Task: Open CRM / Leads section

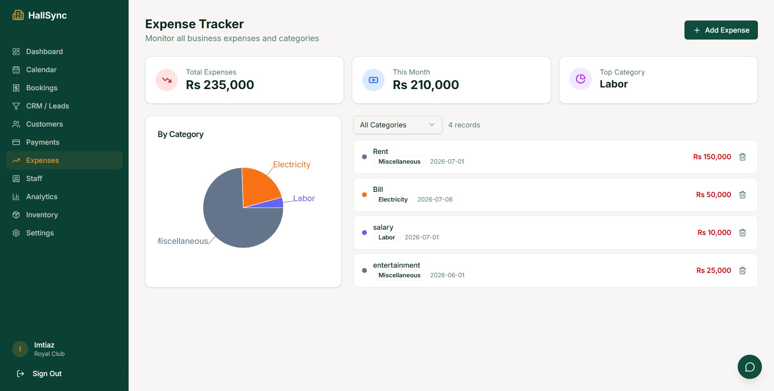Action: [64, 106]
